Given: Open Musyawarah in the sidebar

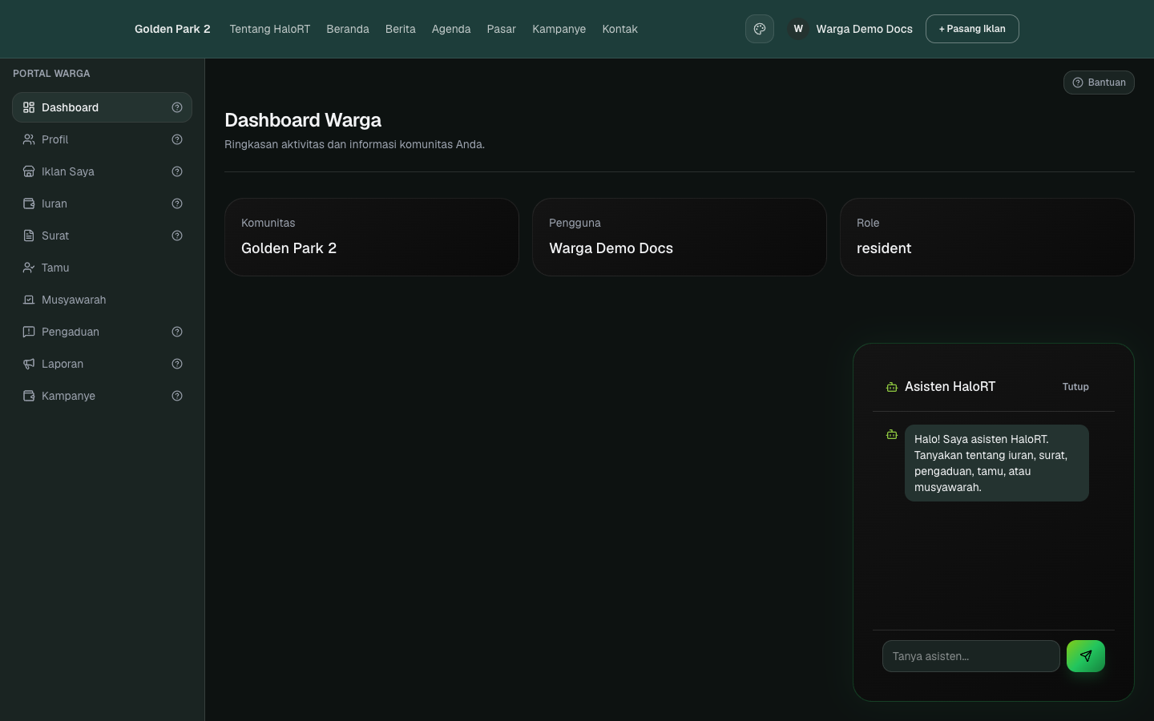Looking at the screenshot, I should point(102,300).
